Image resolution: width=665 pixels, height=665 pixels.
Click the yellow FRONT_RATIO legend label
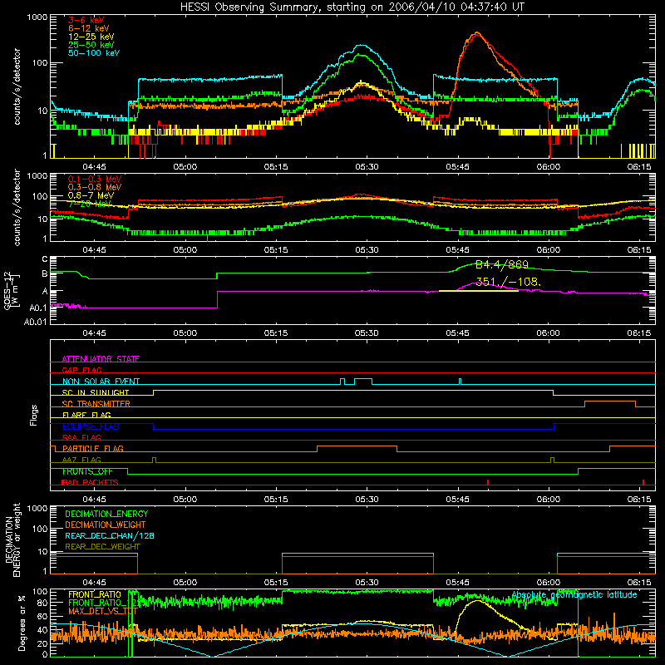click(x=95, y=594)
